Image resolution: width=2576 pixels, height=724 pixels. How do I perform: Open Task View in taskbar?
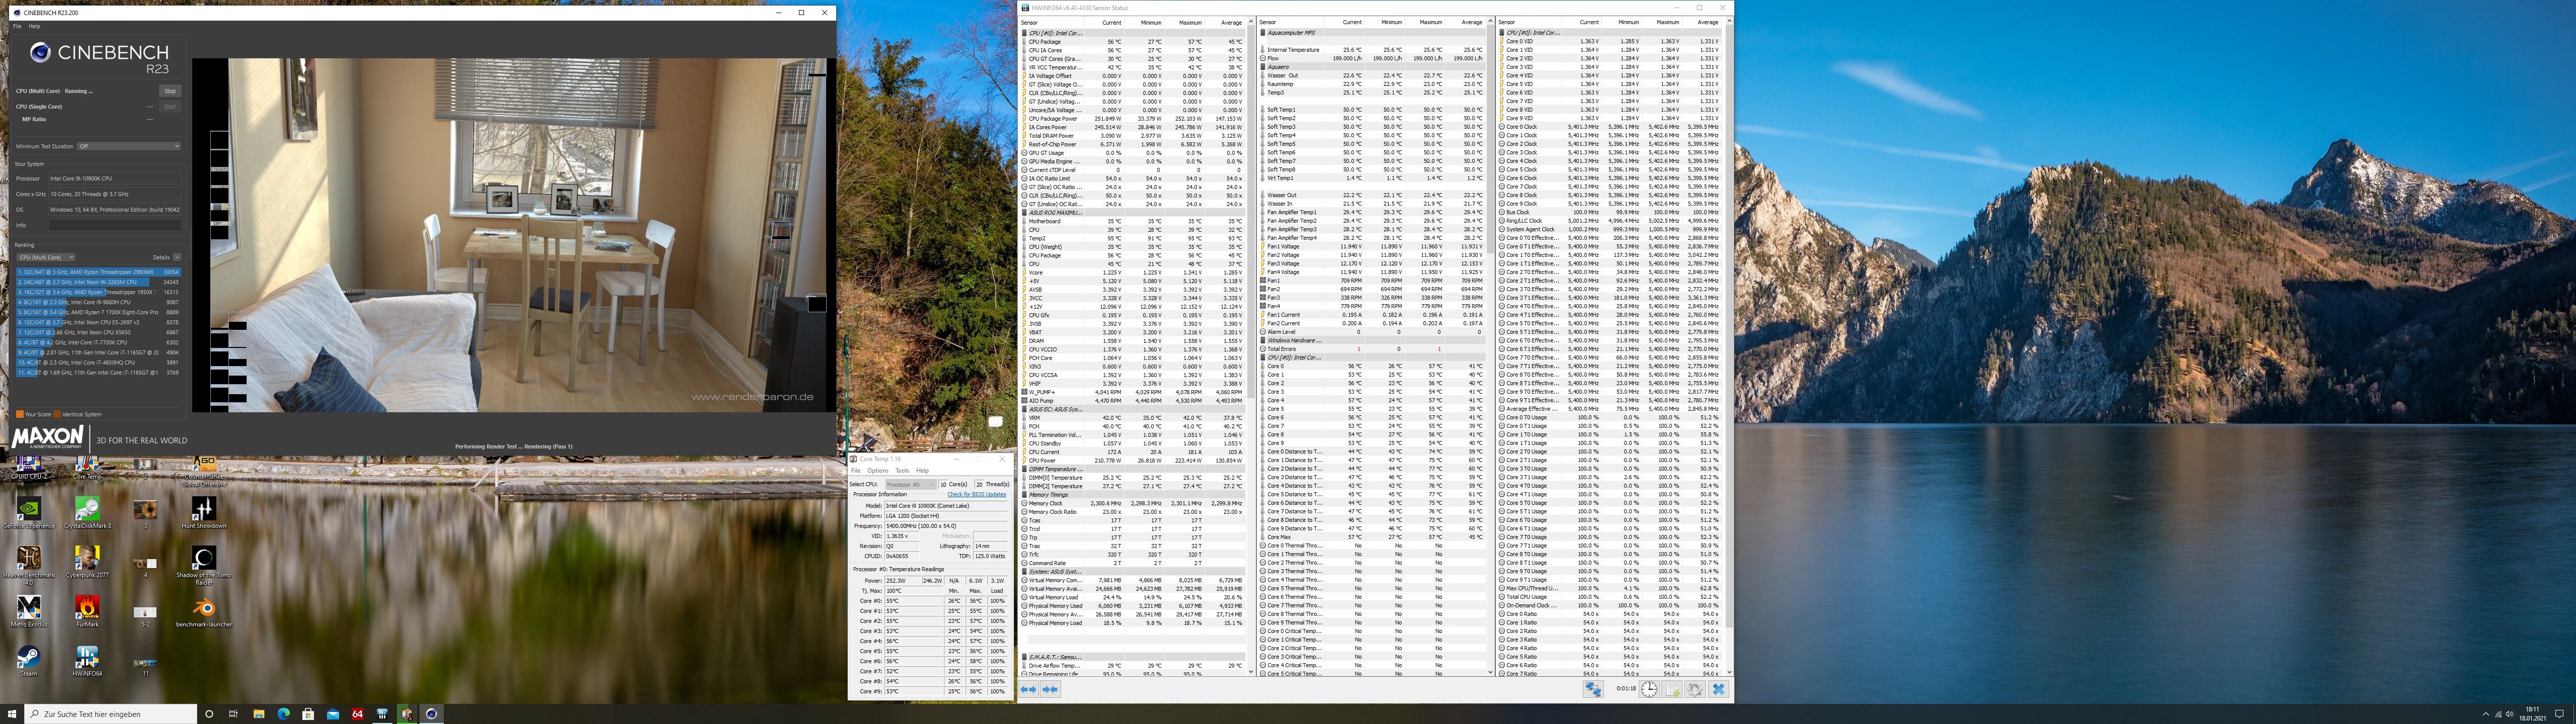233,714
